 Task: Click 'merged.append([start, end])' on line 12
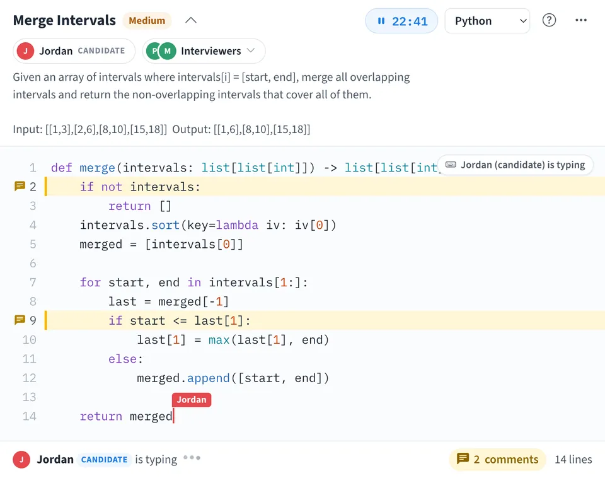coord(233,378)
